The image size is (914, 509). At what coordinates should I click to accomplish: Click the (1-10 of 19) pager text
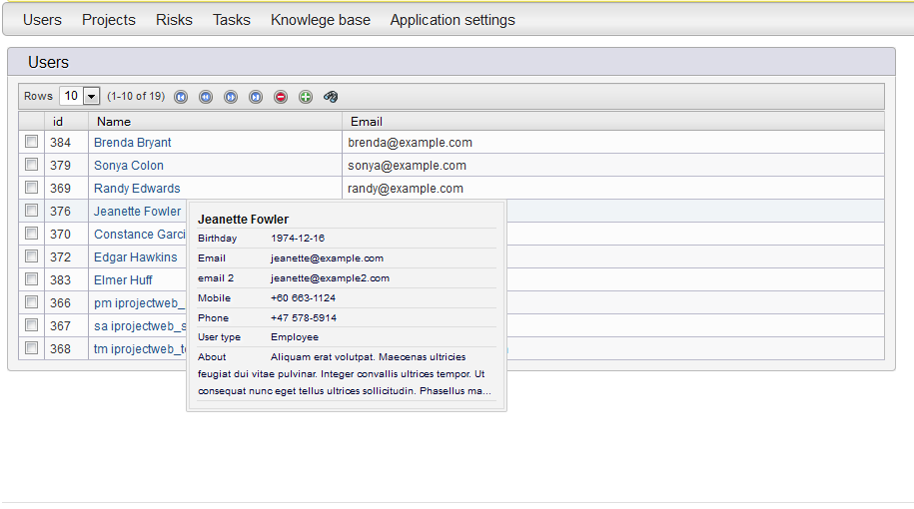coord(136,96)
